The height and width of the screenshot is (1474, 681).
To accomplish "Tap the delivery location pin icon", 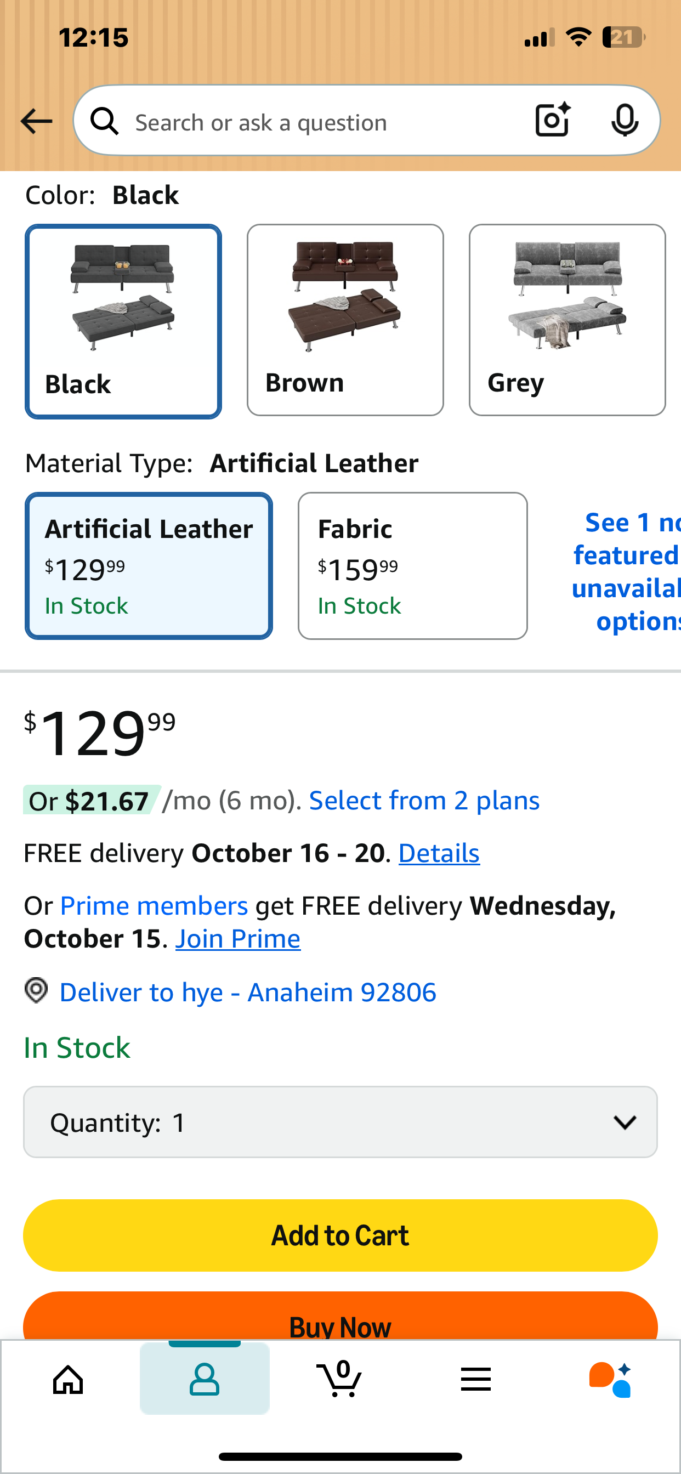I will click(x=37, y=990).
